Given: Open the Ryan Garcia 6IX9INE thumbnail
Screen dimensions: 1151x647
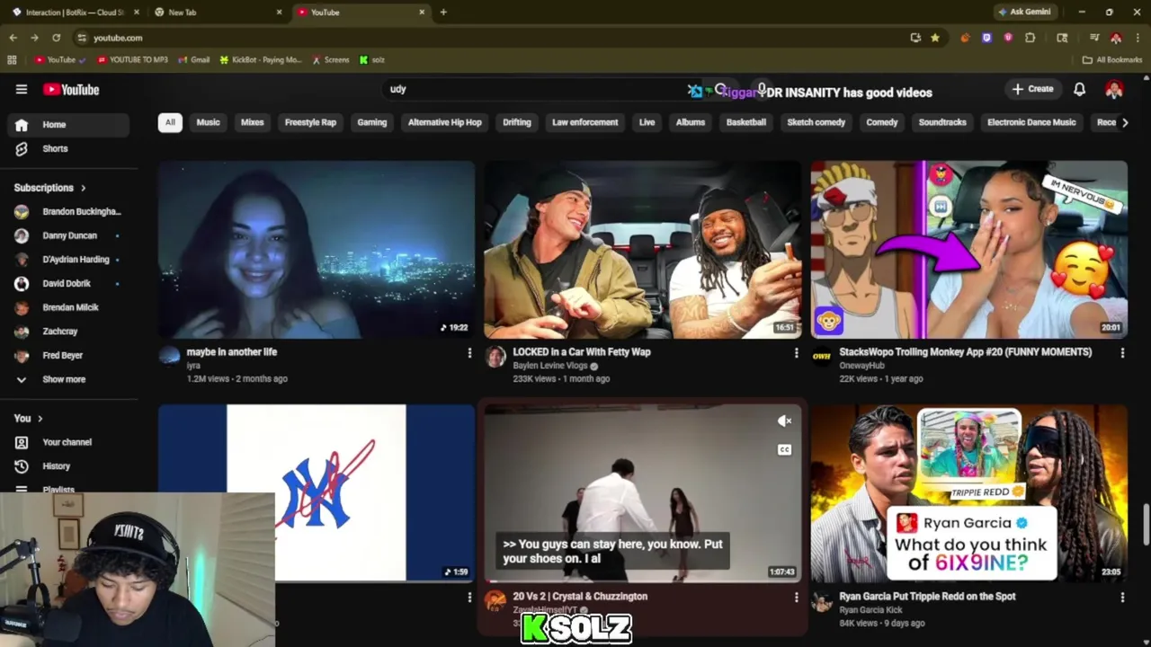Looking at the screenshot, I should (x=969, y=493).
